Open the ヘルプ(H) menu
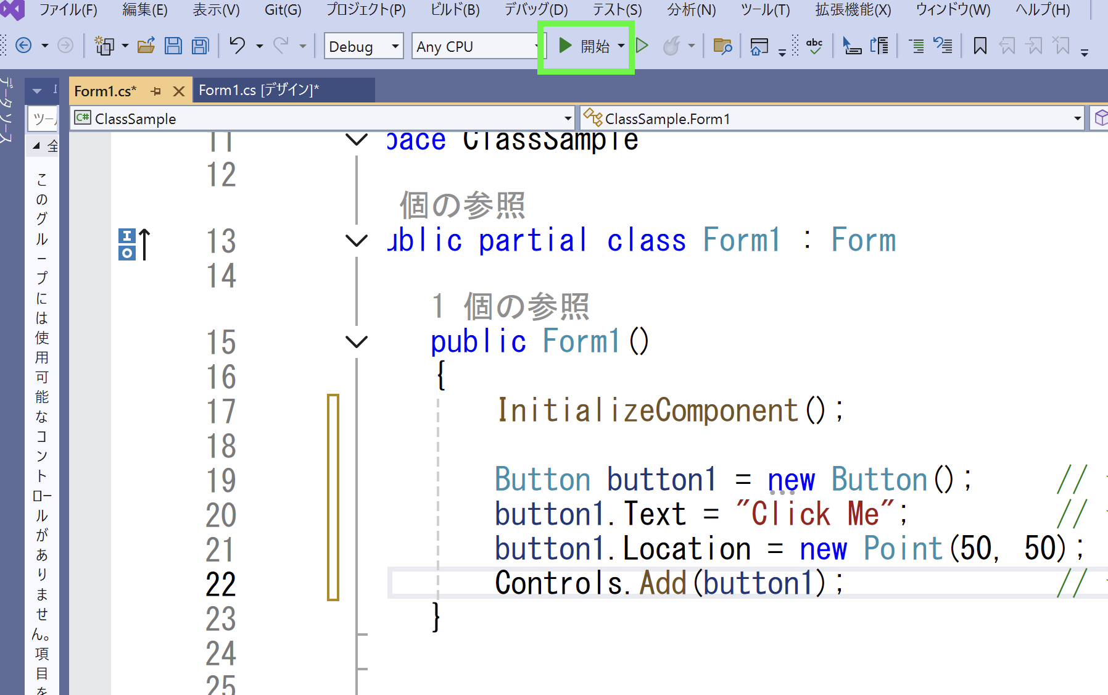 pos(1043,10)
